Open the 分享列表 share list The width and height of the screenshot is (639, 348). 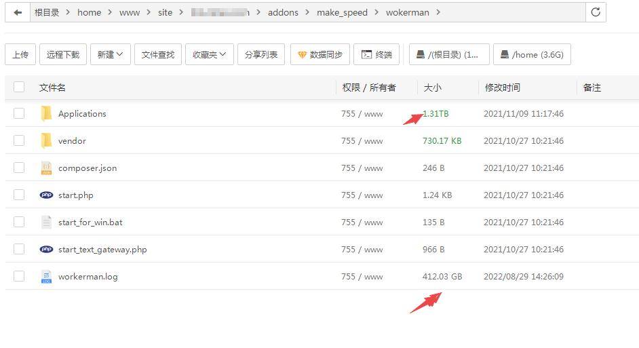[x=260, y=54]
